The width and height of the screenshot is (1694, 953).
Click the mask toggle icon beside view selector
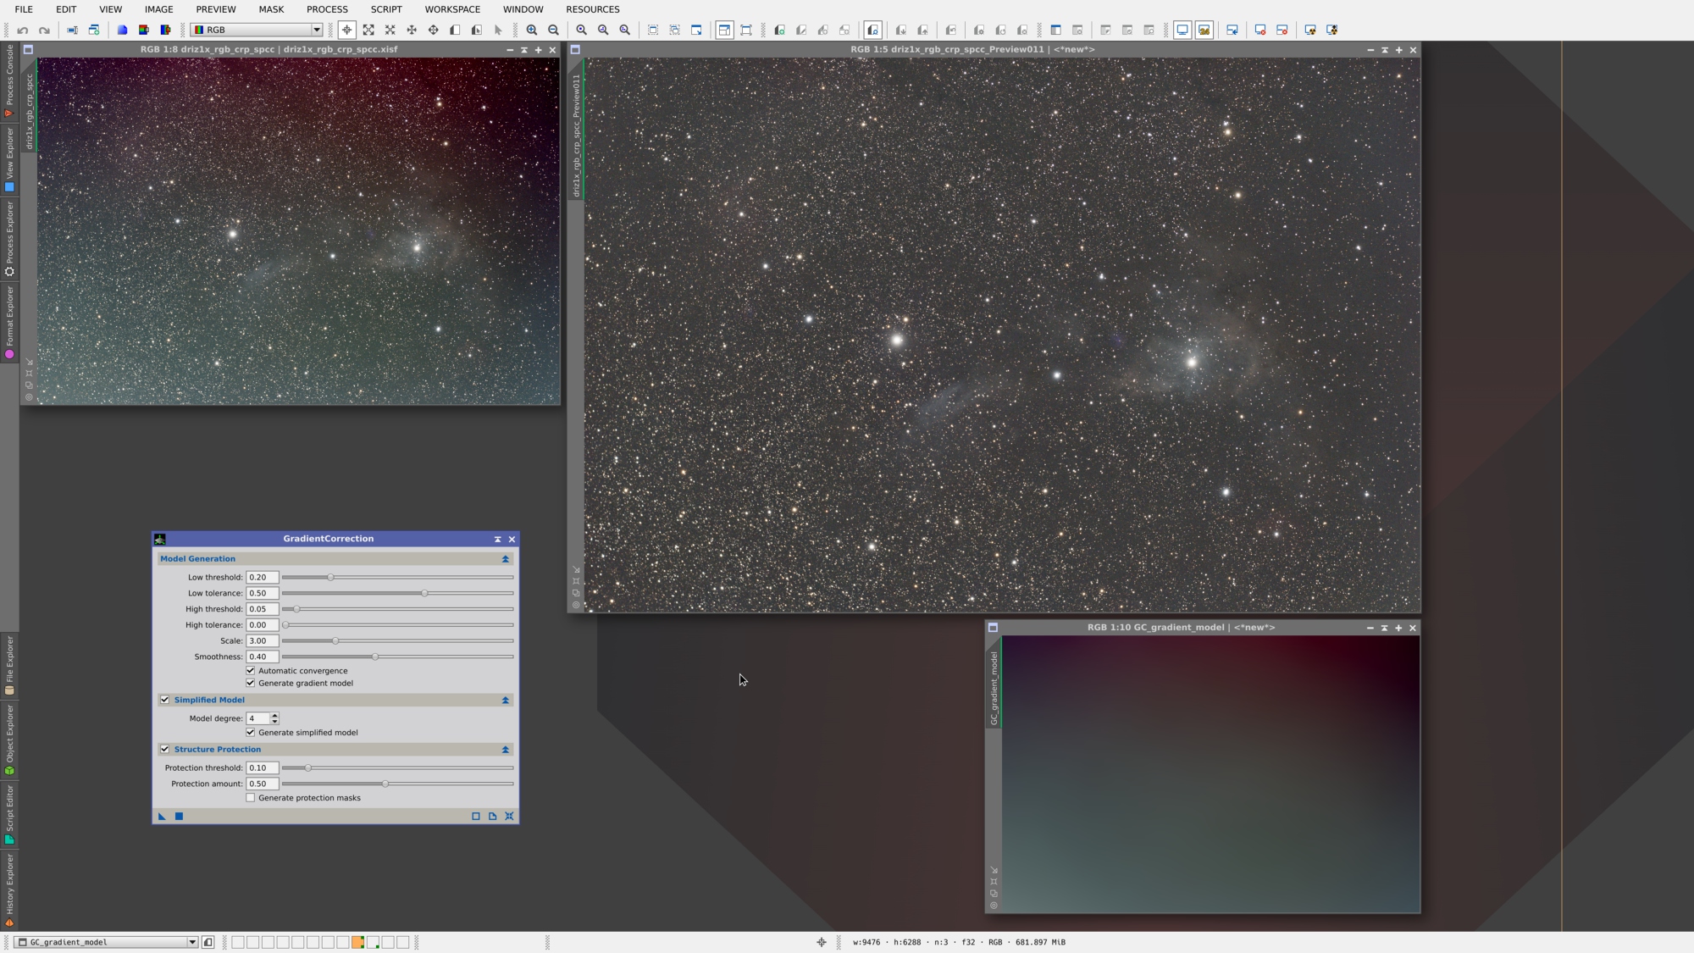[208, 942]
